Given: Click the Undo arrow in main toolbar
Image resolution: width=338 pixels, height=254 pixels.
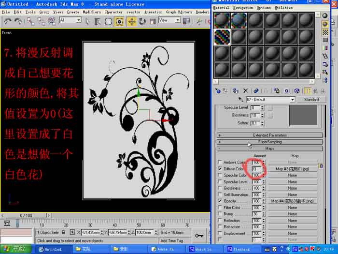Looking at the screenshot, I should click(8, 21).
